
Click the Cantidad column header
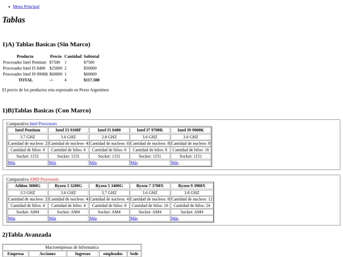(x=73, y=56)
